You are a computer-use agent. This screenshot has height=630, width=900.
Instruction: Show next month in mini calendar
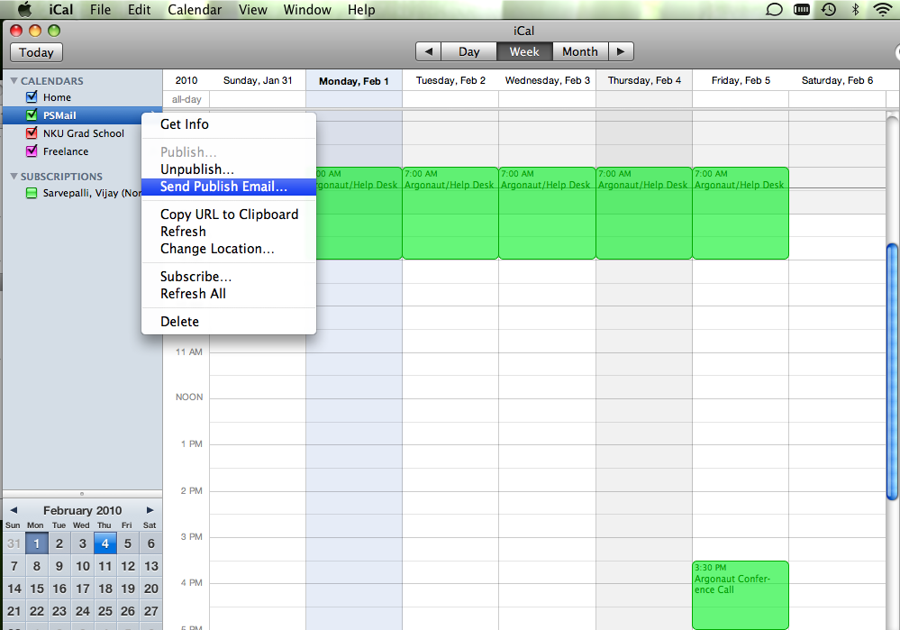pos(150,510)
